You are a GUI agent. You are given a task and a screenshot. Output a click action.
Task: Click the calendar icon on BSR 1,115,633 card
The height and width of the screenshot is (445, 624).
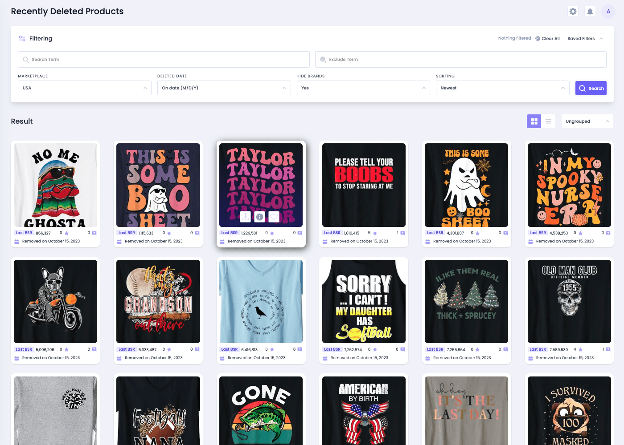pyautogui.click(x=119, y=242)
